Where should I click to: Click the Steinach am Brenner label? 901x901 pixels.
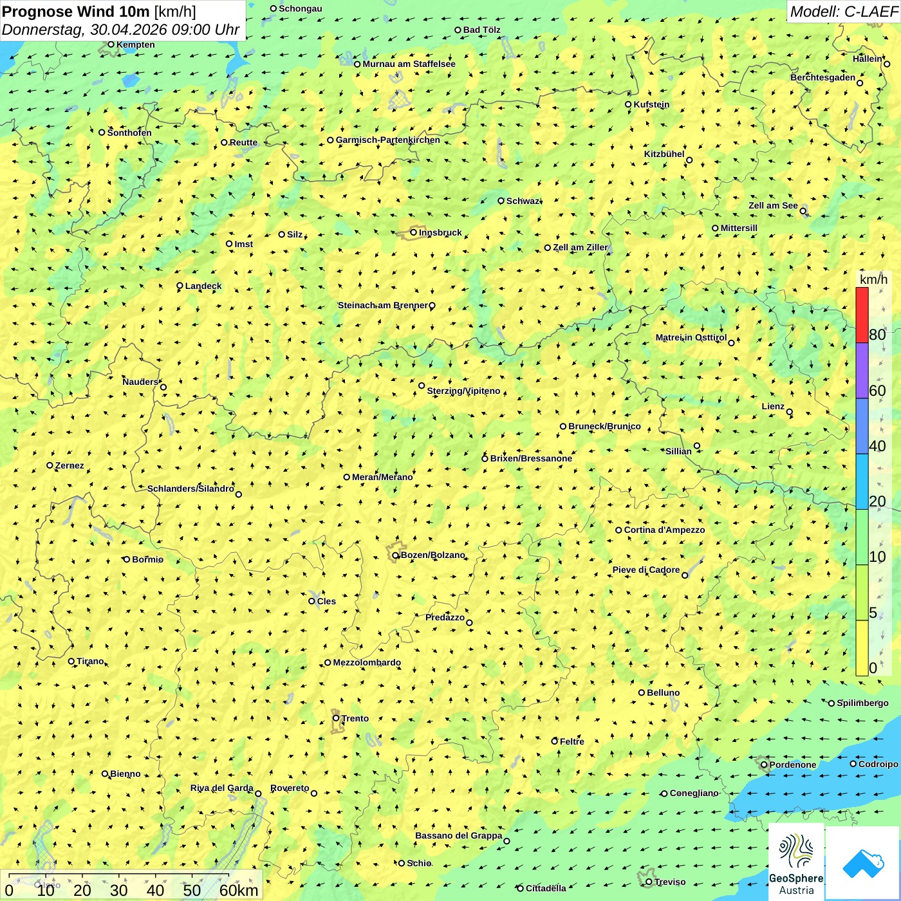coord(382,305)
